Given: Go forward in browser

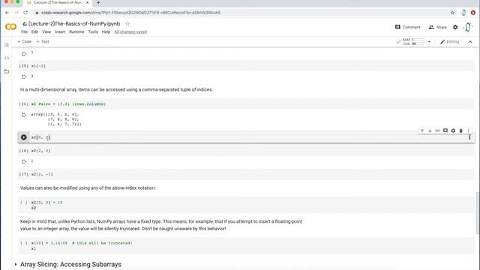Looking at the screenshot, I should coord(16,13).
